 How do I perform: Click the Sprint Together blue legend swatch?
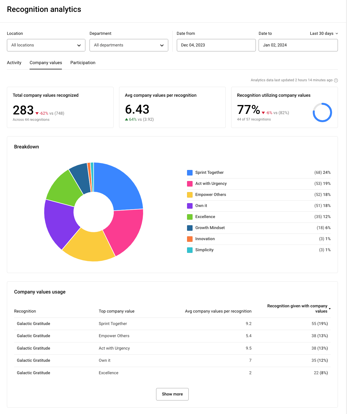pyautogui.click(x=190, y=173)
